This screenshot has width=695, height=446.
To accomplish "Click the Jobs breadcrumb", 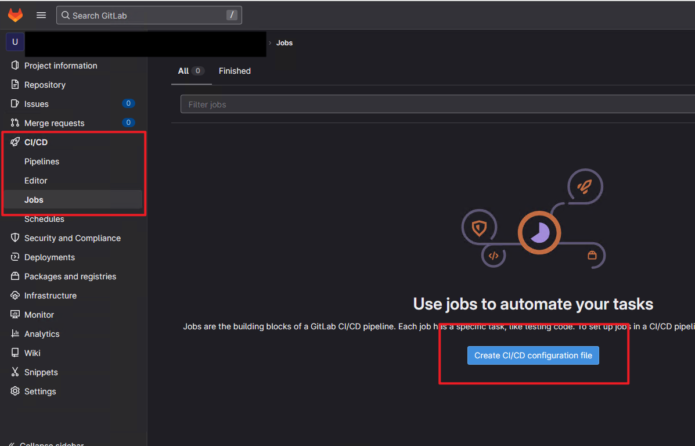I will [x=285, y=43].
